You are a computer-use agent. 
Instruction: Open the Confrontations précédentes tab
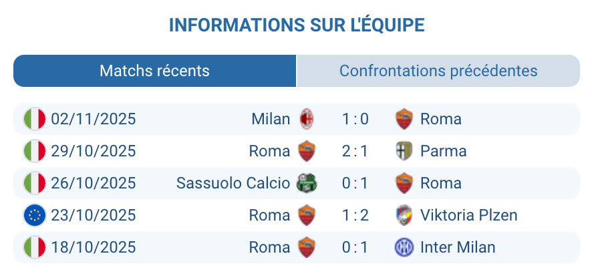pyautogui.click(x=438, y=71)
